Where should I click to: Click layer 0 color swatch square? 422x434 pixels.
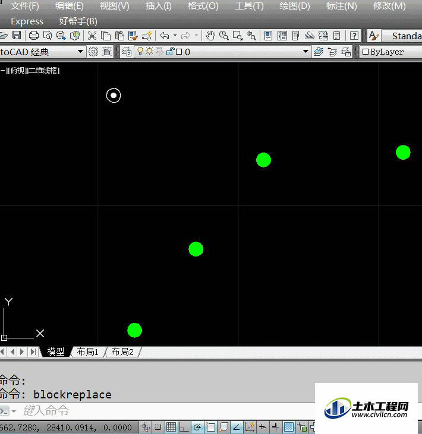click(179, 52)
